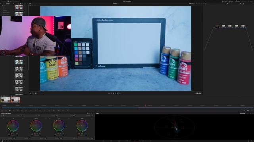Open the Power Window palette
The width and height of the screenshot is (254, 142).
(x=40, y=110)
